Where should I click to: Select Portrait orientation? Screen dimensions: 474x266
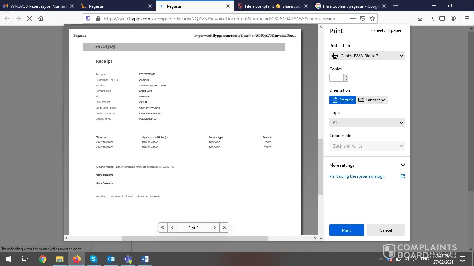point(342,100)
